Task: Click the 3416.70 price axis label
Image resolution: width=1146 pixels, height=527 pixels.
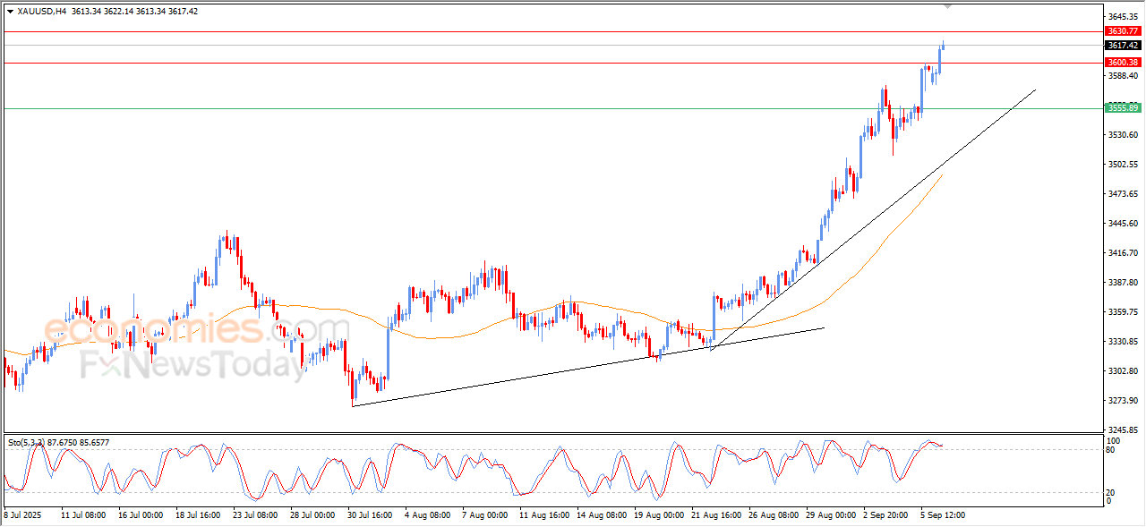Action: (1122, 253)
